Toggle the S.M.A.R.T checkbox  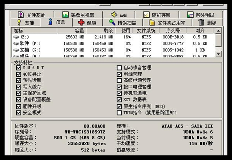pos(18,68)
